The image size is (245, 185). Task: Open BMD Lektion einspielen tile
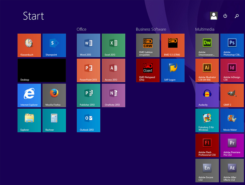[x=148, y=45]
